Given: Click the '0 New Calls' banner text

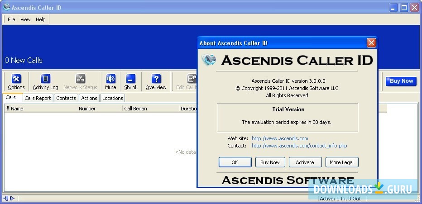Looking at the screenshot, I should click(24, 60).
